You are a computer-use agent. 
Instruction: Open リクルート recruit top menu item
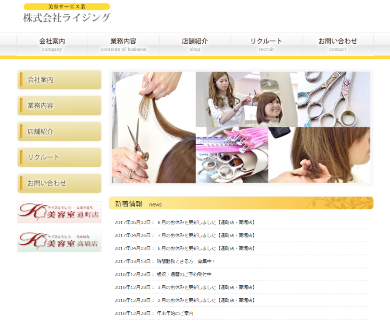point(266,44)
